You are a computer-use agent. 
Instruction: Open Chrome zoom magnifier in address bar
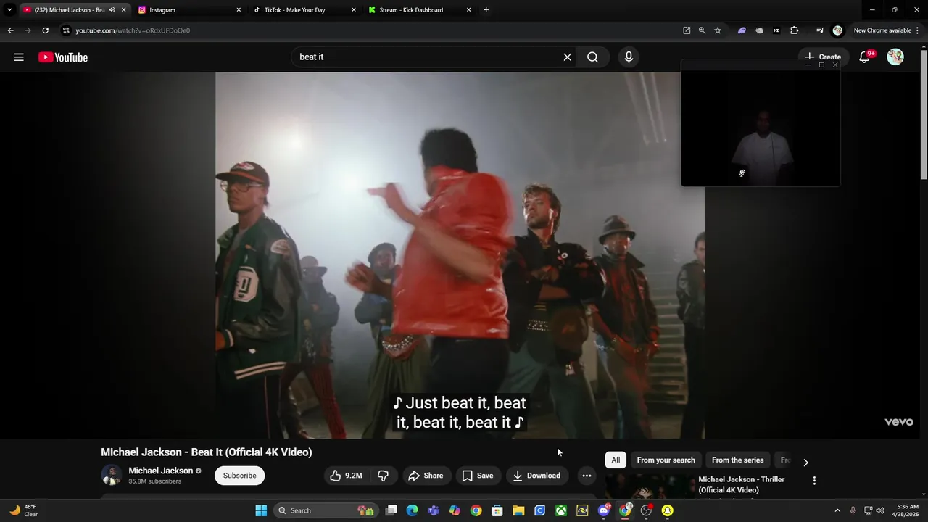tap(702, 30)
